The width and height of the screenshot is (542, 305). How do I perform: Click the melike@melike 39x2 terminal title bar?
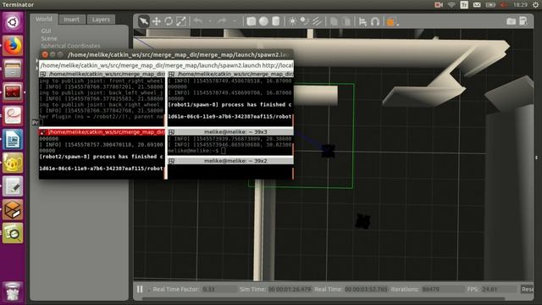[x=230, y=161]
